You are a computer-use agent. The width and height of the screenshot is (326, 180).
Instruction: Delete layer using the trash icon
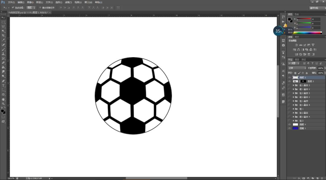point(322,178)
